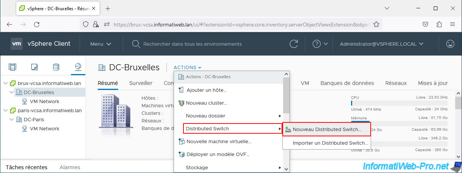Open browser extensions icon

(439, 24)
